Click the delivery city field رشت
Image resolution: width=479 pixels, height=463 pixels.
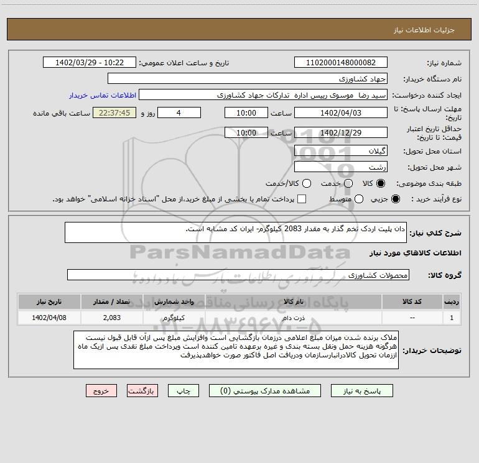[341, 167]
